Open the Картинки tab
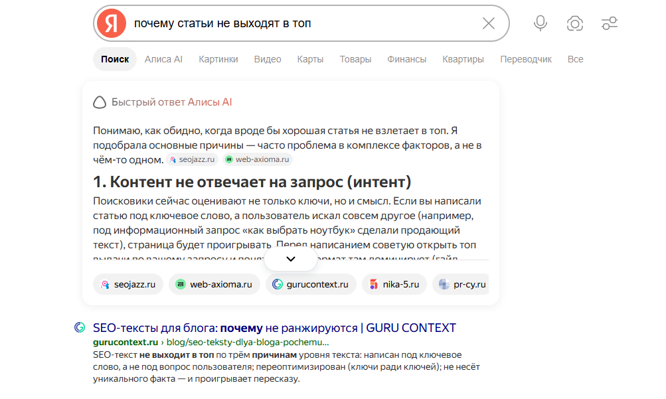 pos(218,59)
